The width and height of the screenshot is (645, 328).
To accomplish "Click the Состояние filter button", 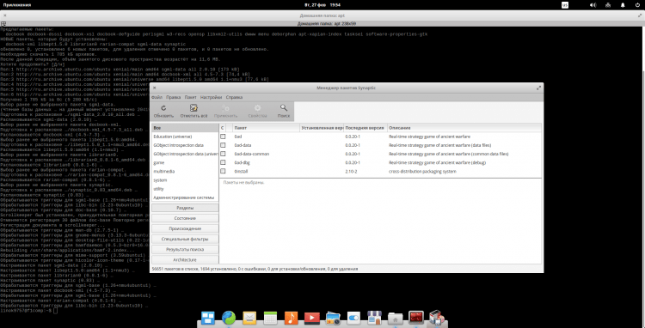I will pos(185,218).
